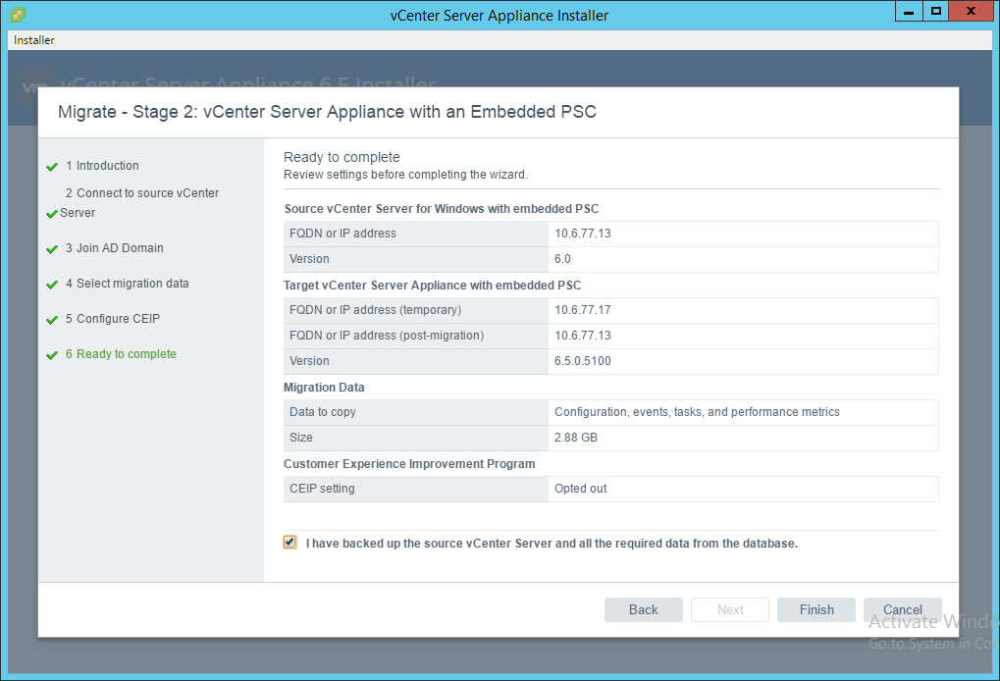
Task: Click the vCenter installer app icon in title bar
Action: tap(18, 14)
